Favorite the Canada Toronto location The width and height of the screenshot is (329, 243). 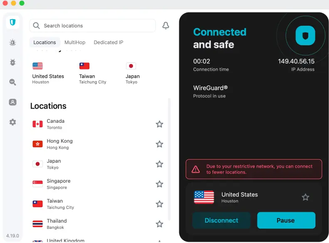click(159, 124)
